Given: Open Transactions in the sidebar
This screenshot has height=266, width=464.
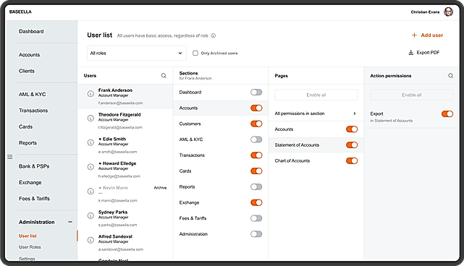Looking at the screenshot, I should (x=33, y=111).
